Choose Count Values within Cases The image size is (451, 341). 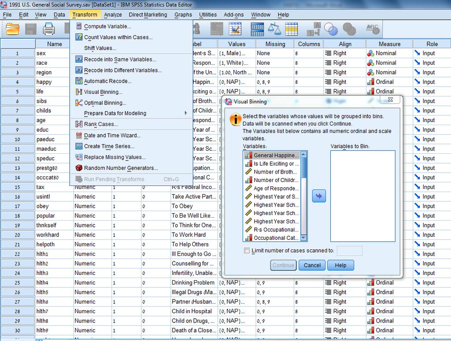click(x=131, y=37)
